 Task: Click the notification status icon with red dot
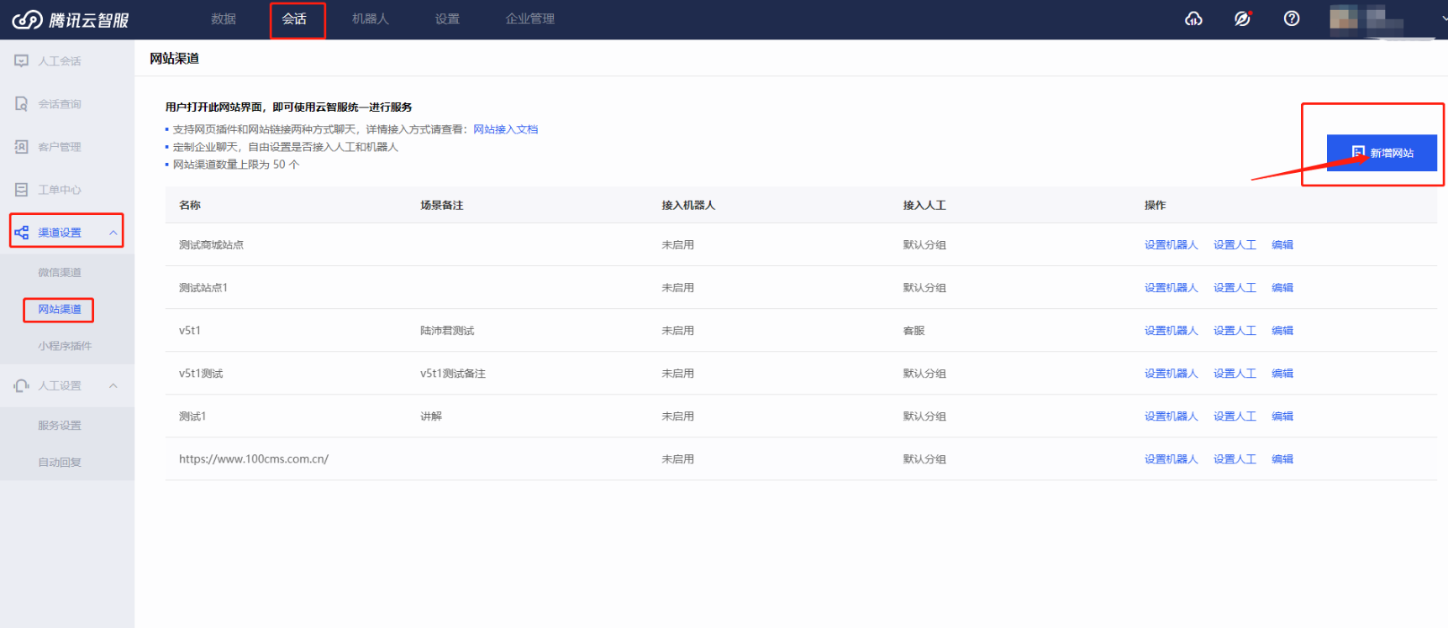pos(1242,18)
